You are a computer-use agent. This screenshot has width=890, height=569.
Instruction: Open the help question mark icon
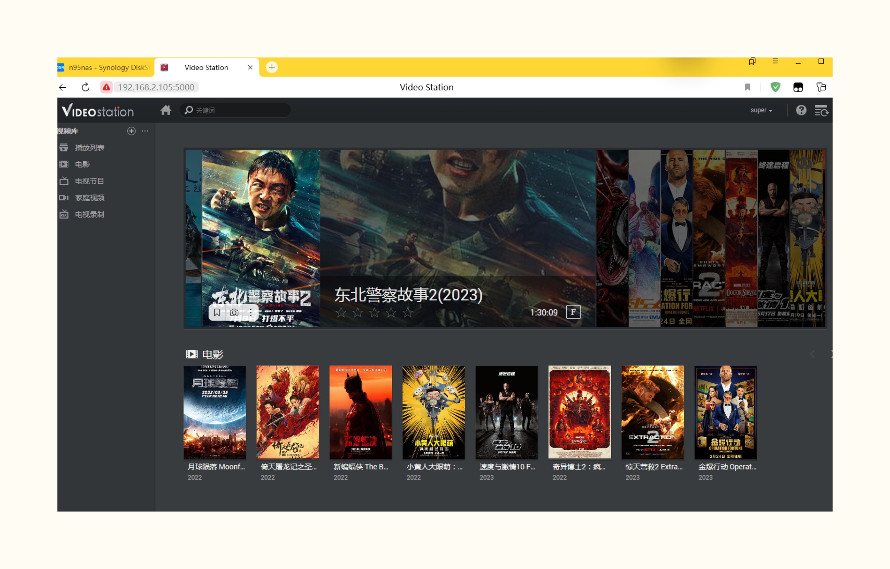[x=801, y=110]
